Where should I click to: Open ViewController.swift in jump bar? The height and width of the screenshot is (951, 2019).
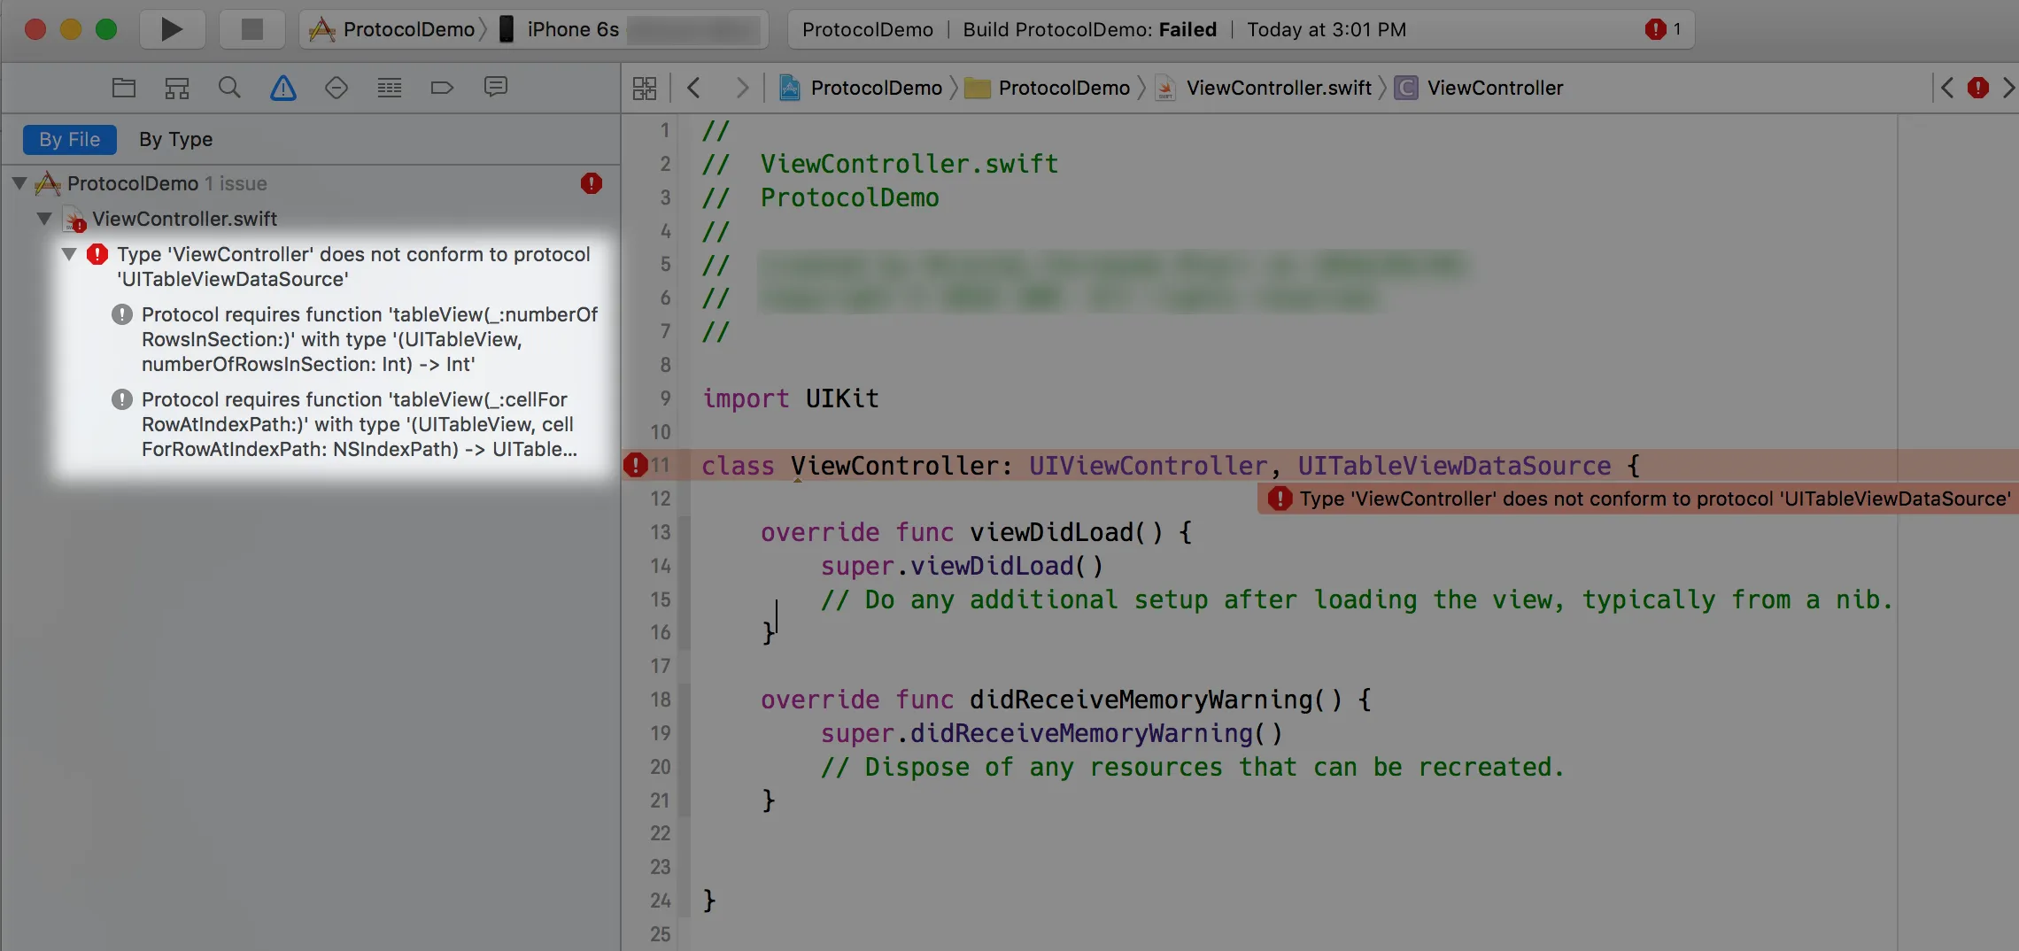1264,88
